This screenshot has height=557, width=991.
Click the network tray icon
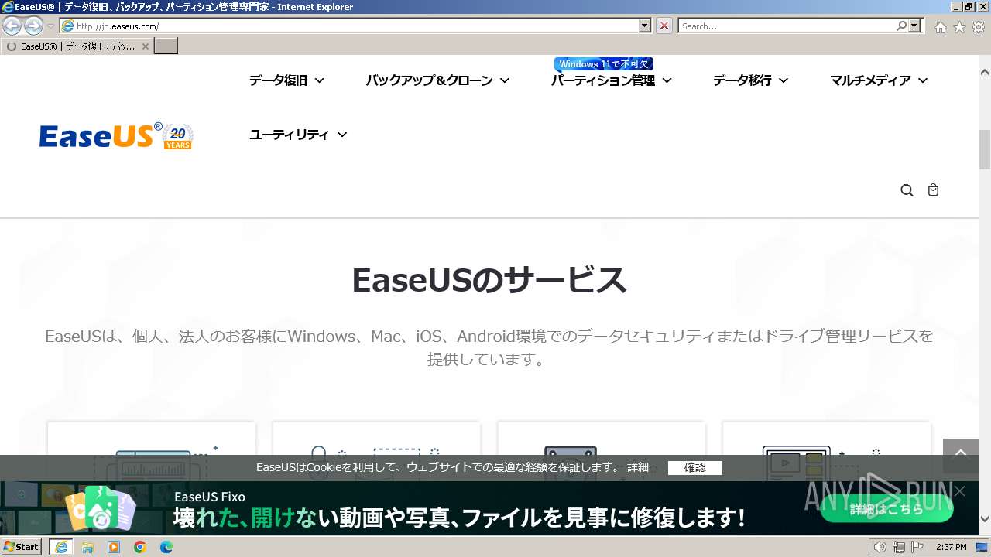899,547
